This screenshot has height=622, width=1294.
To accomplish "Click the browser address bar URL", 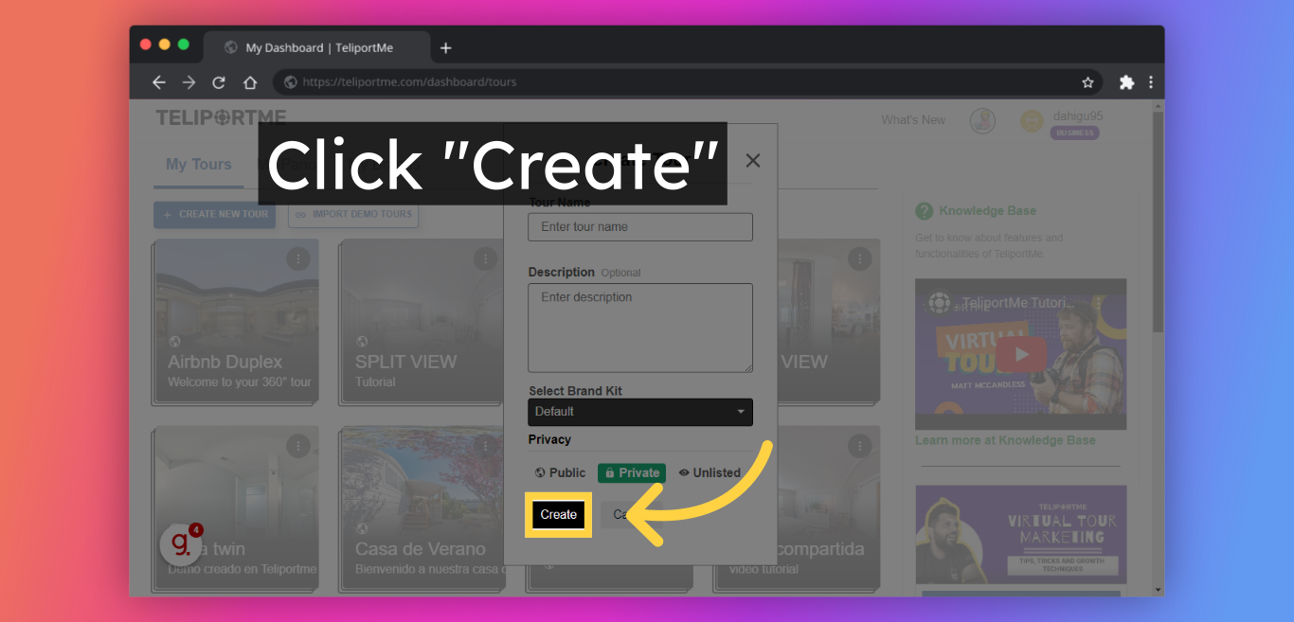I will click(409, 82).
